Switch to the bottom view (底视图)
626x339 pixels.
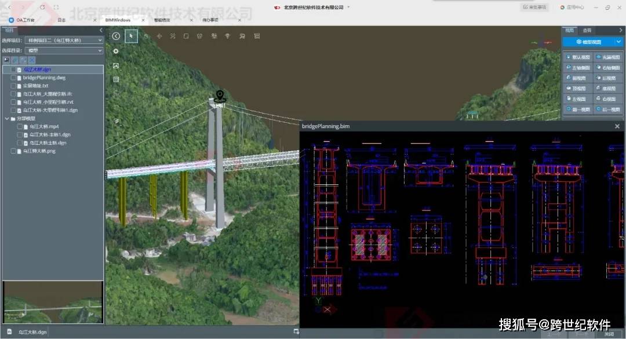coord(607,88)
